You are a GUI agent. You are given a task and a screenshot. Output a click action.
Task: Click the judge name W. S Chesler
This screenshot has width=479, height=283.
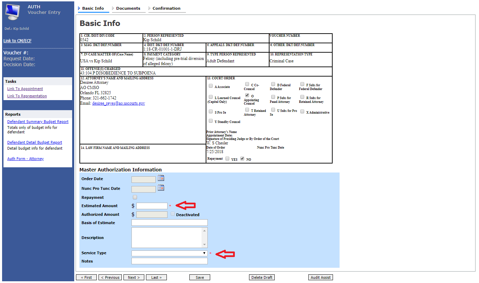(x=217, y=143)
